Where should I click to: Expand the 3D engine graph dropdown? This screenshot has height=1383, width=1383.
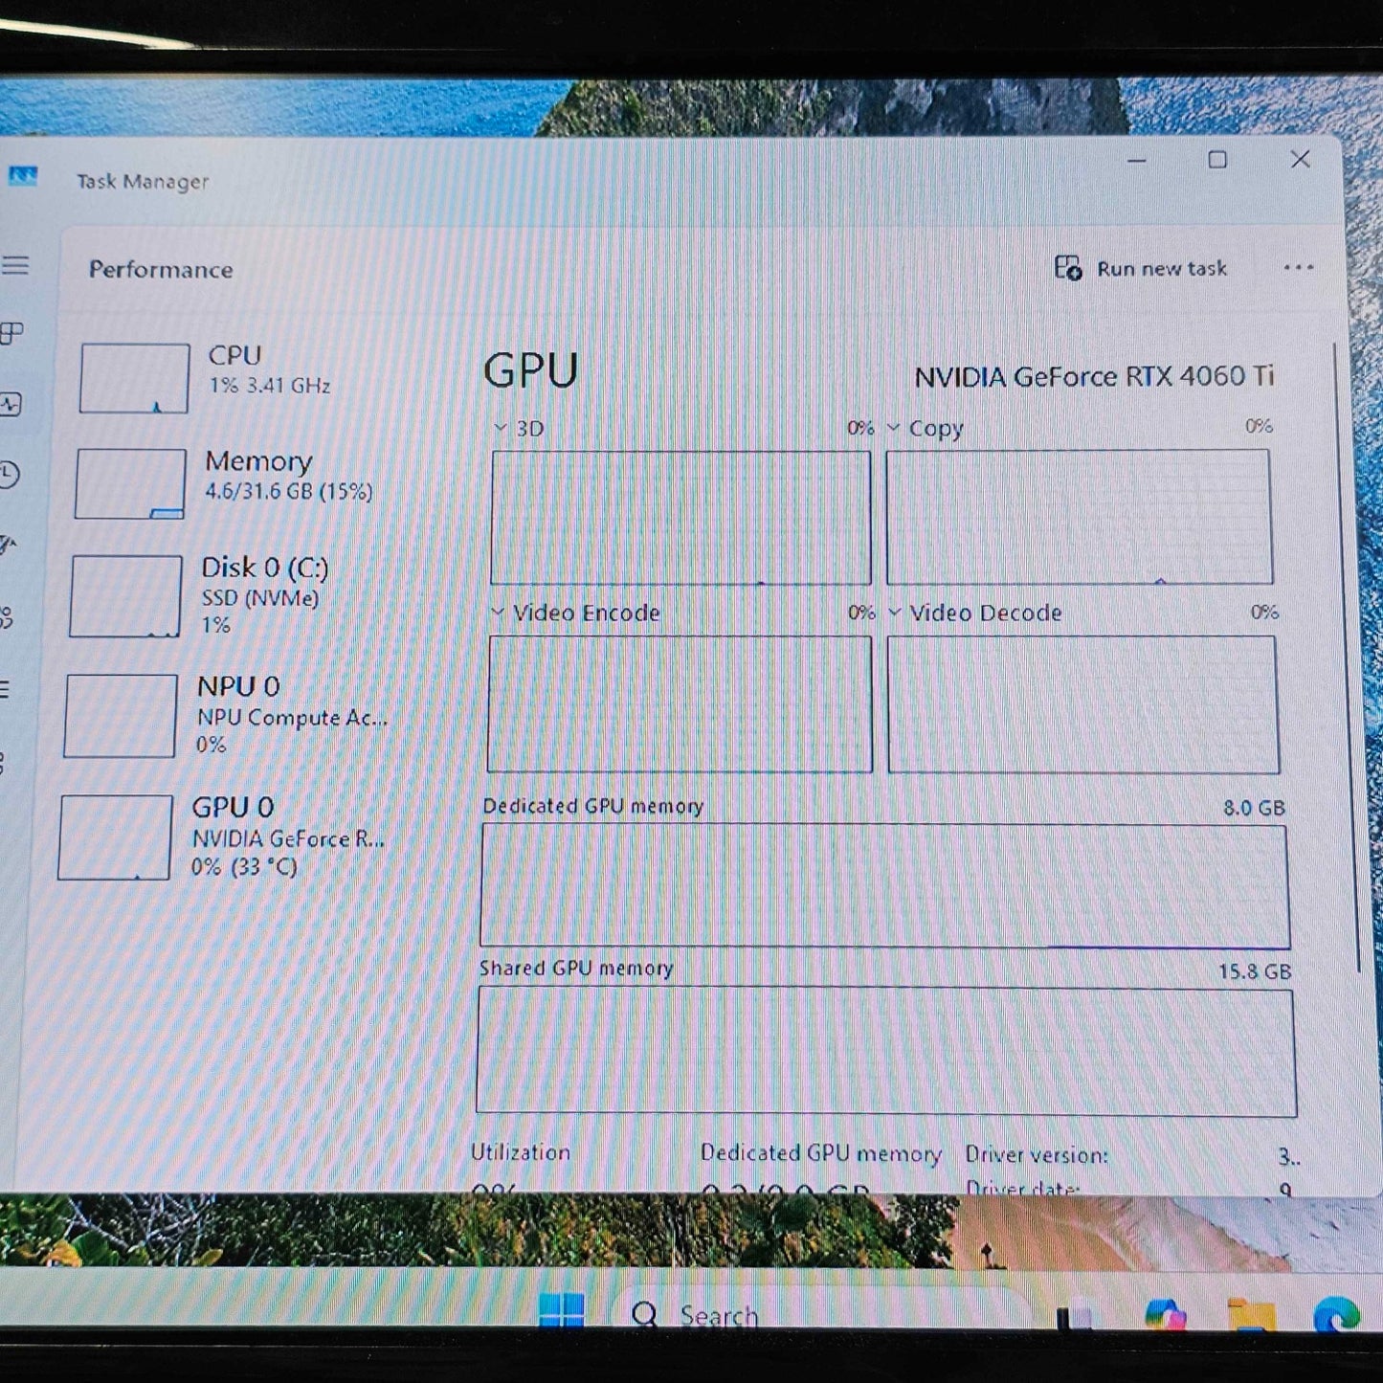click(x=501, y=428)
